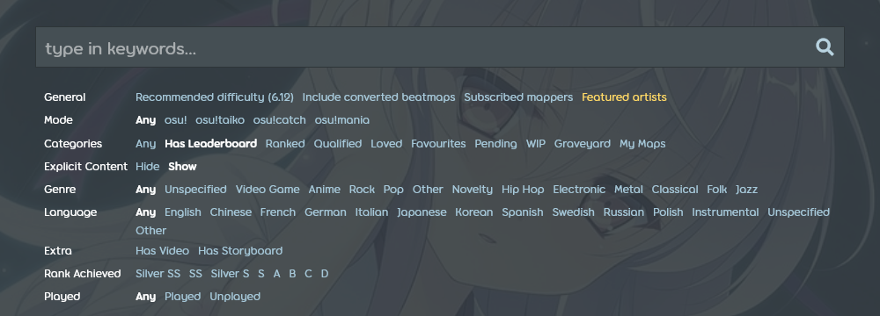Click the magnifying glass search icon
The width and height of the screenshot is (880, 316).
(825, 47)
